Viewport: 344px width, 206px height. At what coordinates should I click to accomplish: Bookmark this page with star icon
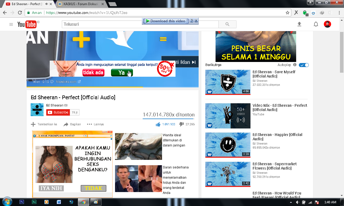[x=288, y=13]
